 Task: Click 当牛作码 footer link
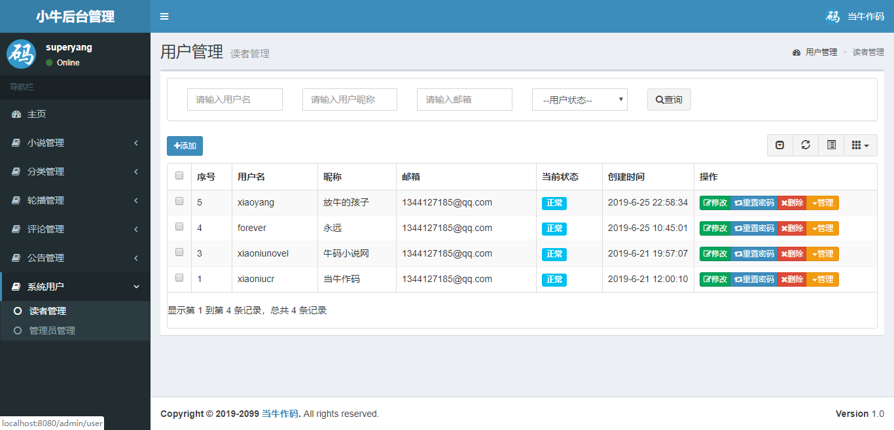coord(280,414)
